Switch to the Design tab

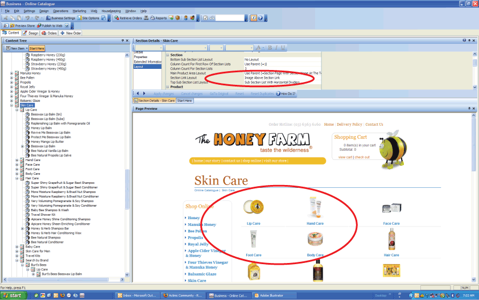[31, 33]
